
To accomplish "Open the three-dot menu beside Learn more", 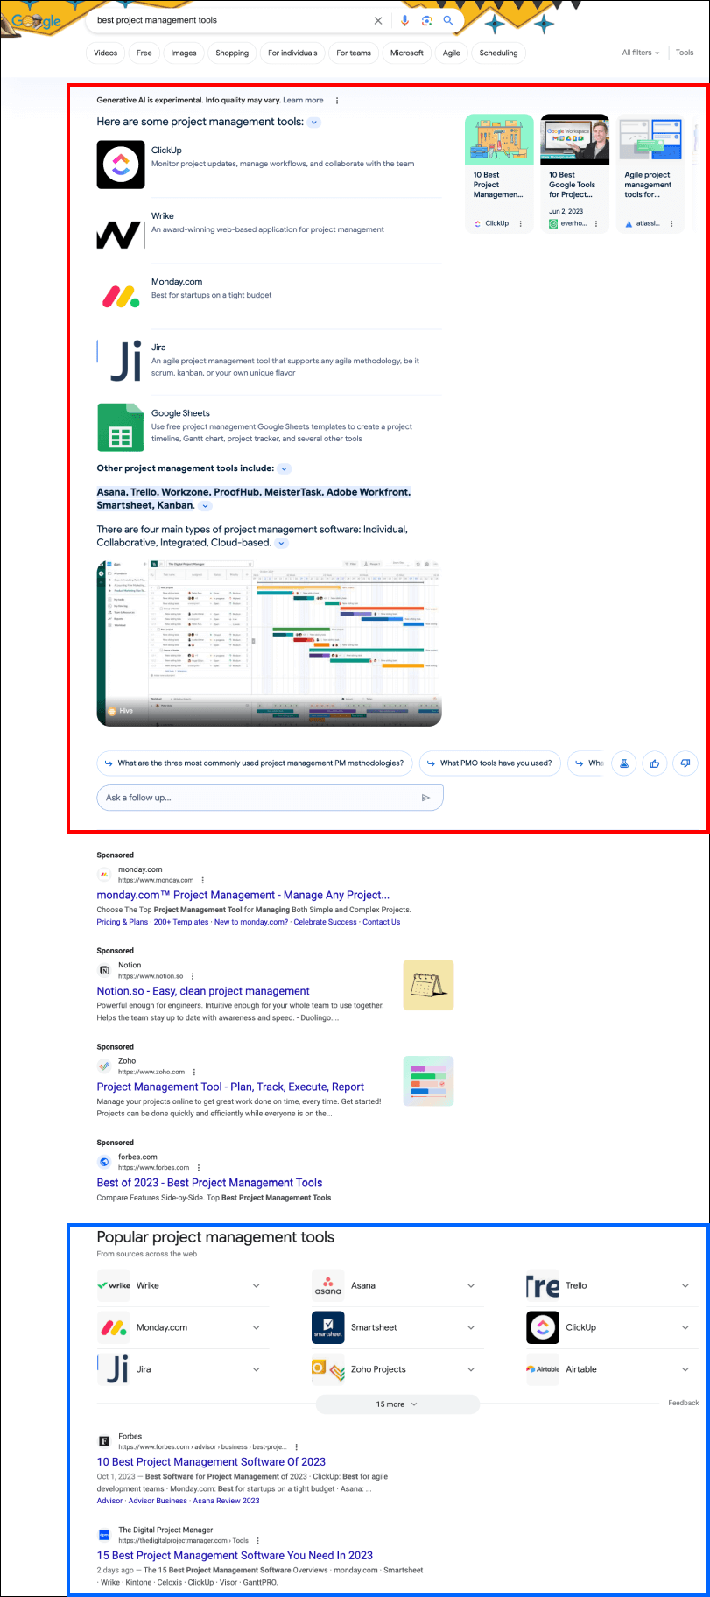I will point(337,101).
